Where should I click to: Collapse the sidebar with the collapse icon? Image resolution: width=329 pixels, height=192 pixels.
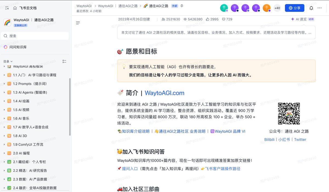[7, 8]
